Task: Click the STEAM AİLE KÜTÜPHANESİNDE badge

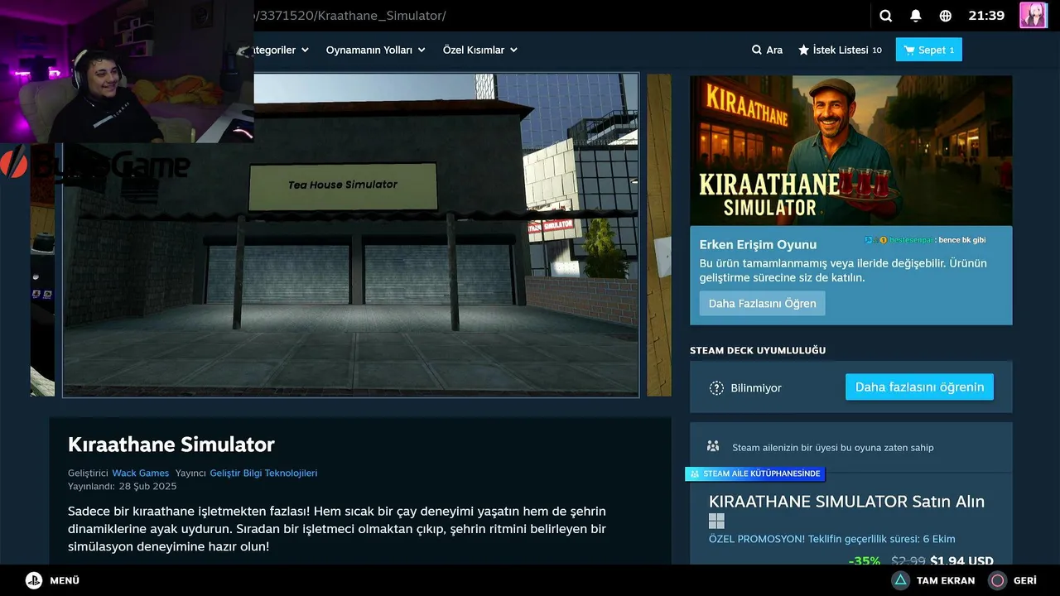Action: click(755, 473)
